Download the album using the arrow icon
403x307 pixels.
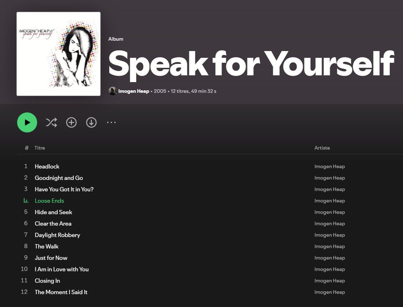[91, 123]
